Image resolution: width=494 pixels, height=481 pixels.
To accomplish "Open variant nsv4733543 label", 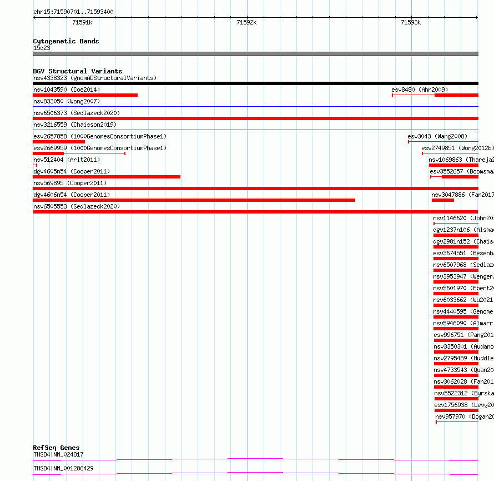I will tap(464, 370).
